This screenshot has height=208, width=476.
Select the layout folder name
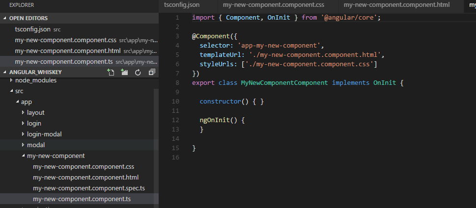coord(36,112)
